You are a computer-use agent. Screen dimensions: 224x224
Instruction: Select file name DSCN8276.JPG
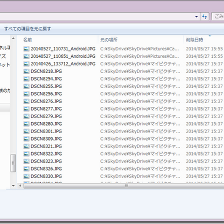click(46, 101)
